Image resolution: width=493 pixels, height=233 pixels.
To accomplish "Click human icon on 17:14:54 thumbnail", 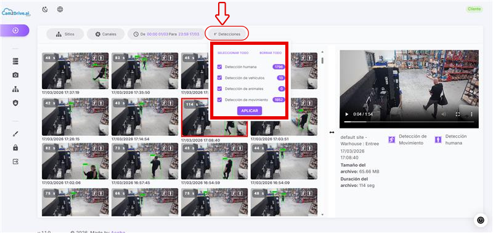I will click(x=170, y=103).
